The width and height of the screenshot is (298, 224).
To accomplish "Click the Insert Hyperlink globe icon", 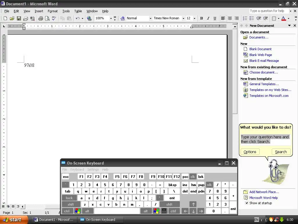I will [x=89, y=18].
